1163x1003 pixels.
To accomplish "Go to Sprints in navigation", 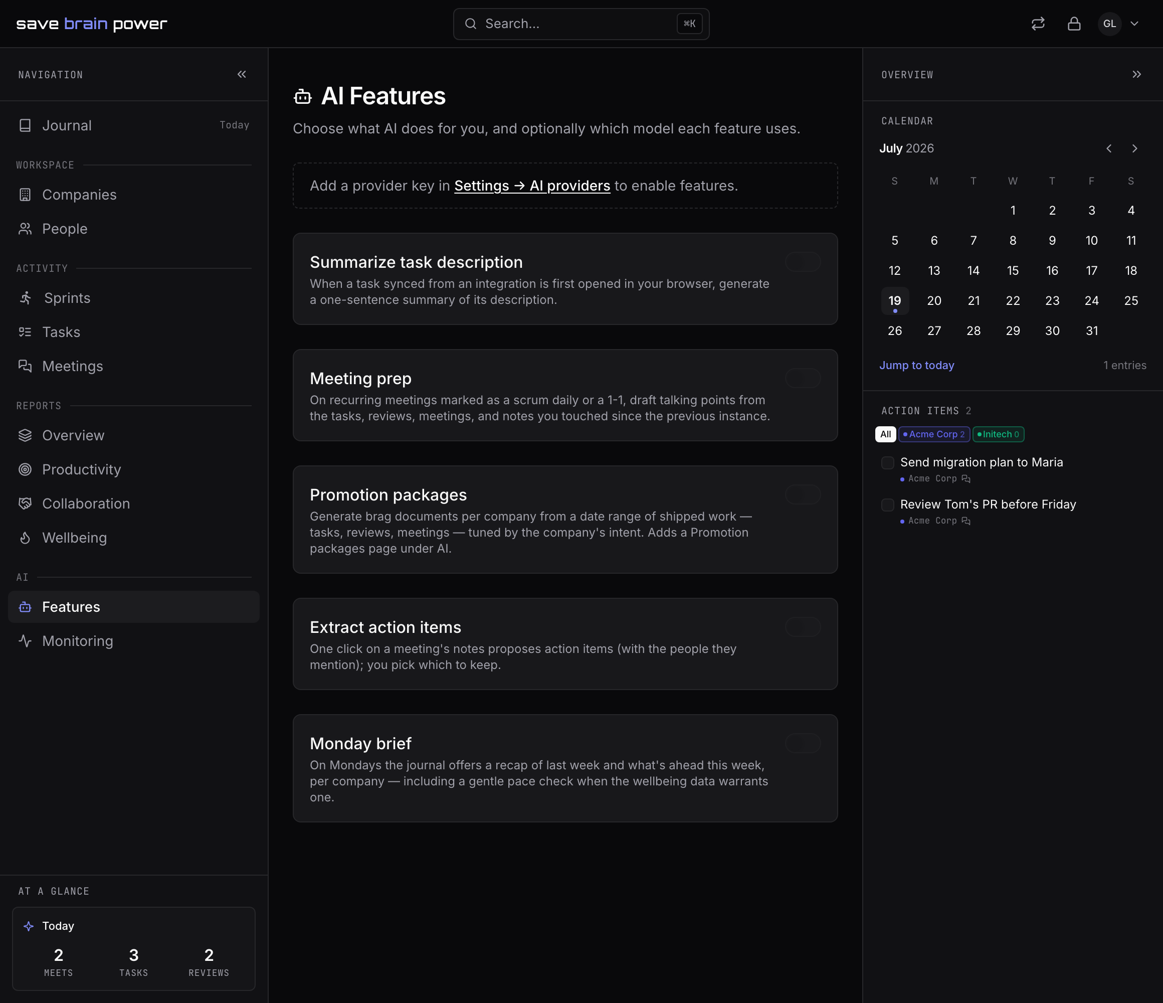I will click(133, 298).
